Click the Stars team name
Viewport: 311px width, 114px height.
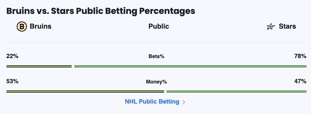pyautogui.click(x=287, y=26)
